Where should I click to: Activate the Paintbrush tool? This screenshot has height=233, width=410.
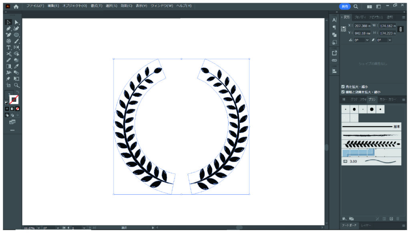[16, 41]
